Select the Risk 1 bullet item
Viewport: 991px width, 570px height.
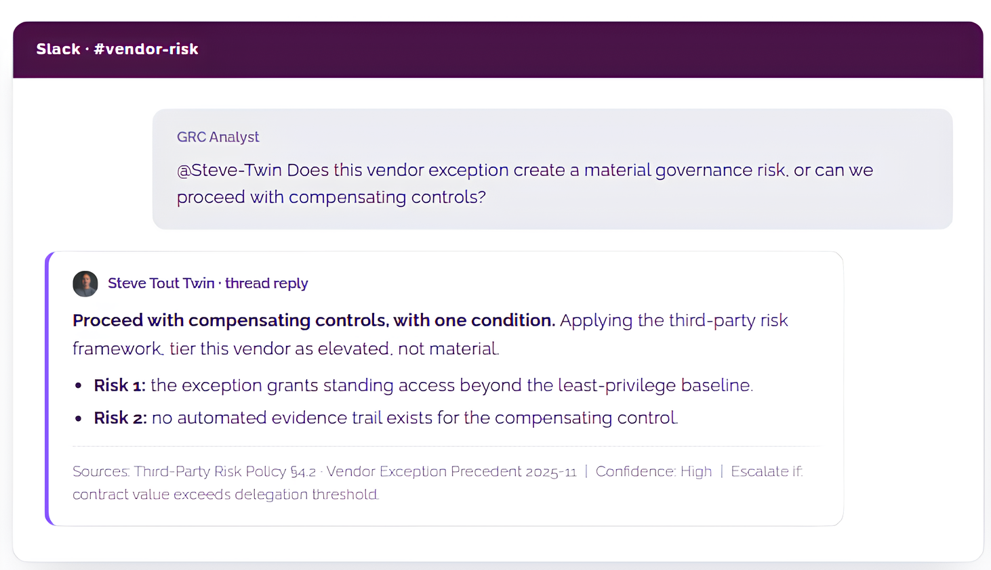pos(424,385)
